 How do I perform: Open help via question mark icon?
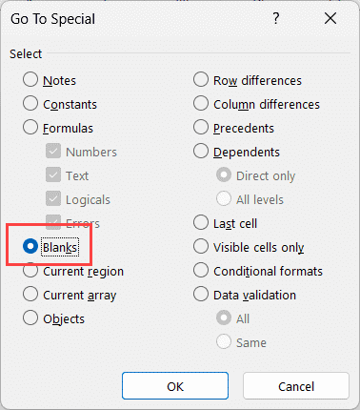pyautogui.click(x=276, y=18)
